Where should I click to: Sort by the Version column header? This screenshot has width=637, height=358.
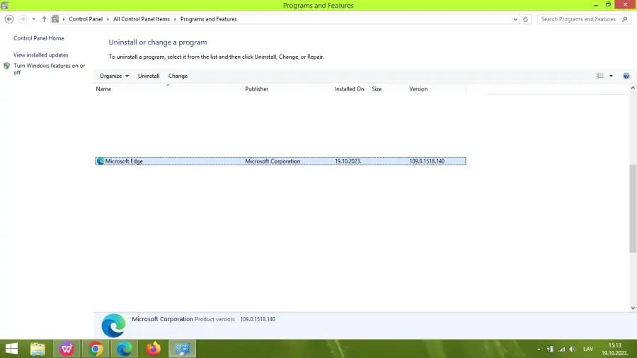coord(436,89)
